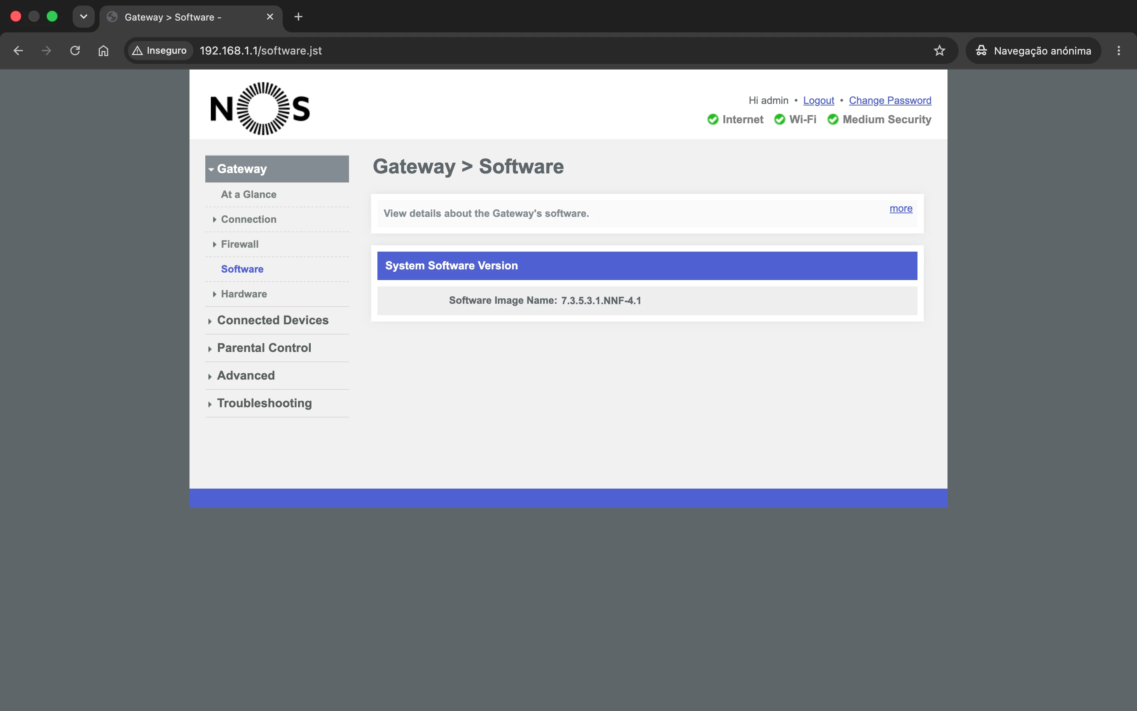Click the Navegação anónima incognito indicator
This screenshot has width=1137, height=711.
tap(1033, 50)
